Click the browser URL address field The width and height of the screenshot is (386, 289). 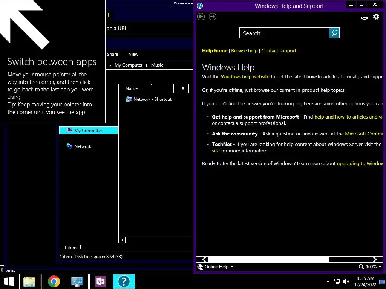149,29
